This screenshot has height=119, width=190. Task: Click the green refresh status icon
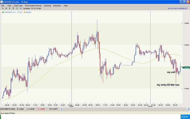[20, 9]
